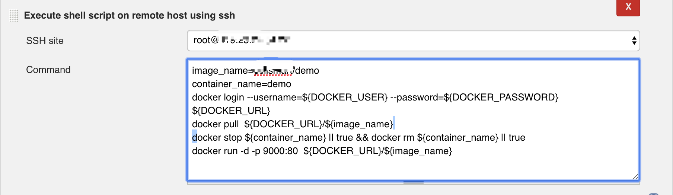This screenshot has height=195, width=673.
Task: Click the standalone ${DOCKER_URL} line
Action: 231,111
